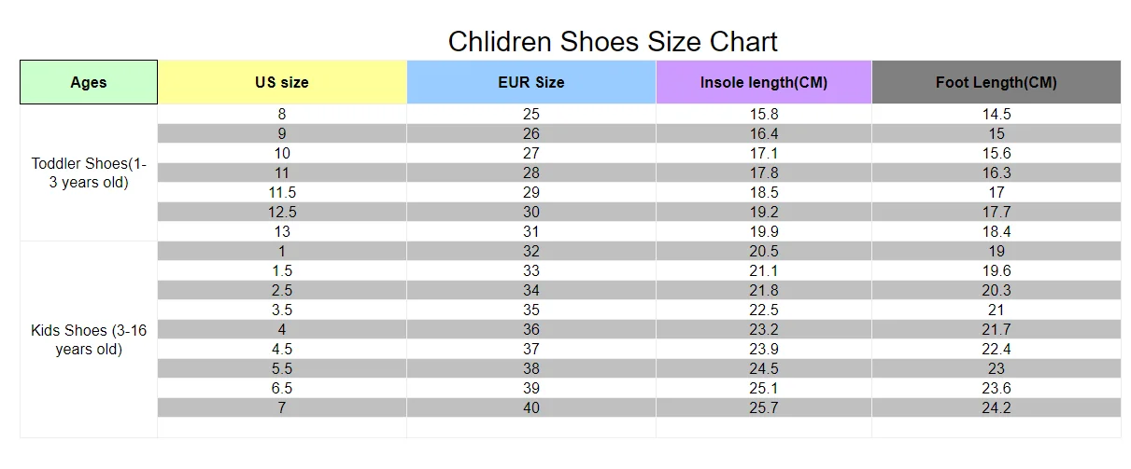The image size is (1131, 469).
Task: Click foot length 24.2 cell
Action: tap(997, 407)
